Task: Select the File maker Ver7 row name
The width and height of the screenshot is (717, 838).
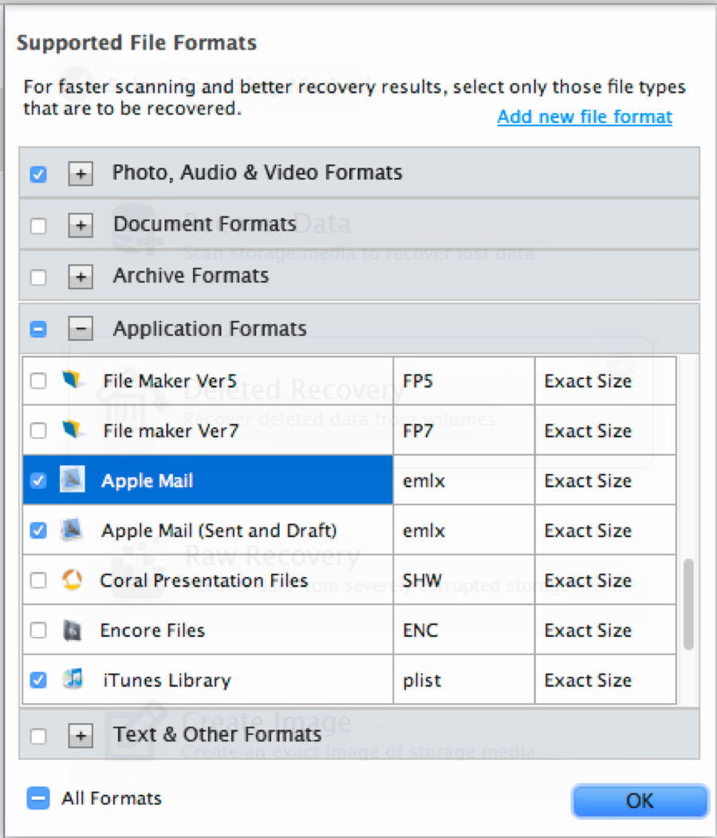Action: 171,430
